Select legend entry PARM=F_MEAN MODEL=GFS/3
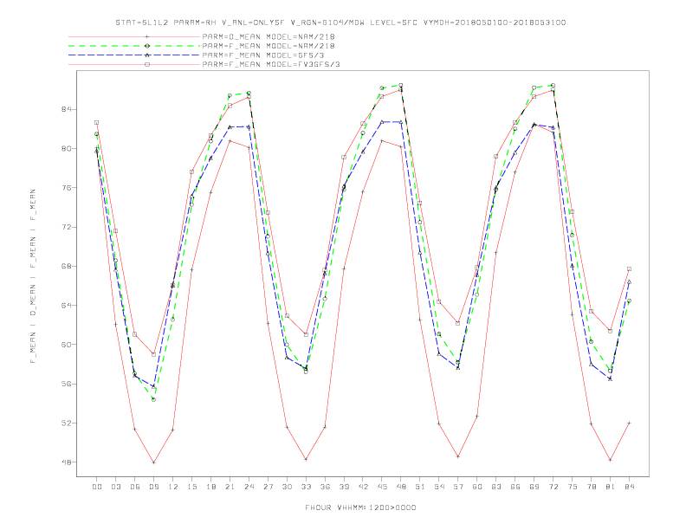This screenshot has width=686, height=530. pos(263,55)
